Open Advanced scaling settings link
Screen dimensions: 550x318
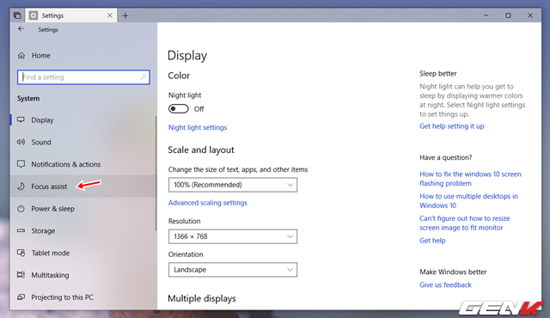208,203
